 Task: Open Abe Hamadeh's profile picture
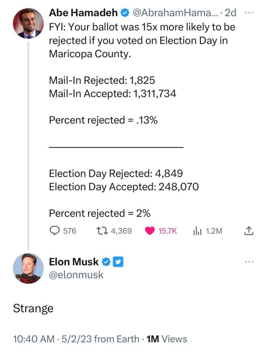(28, 23)
